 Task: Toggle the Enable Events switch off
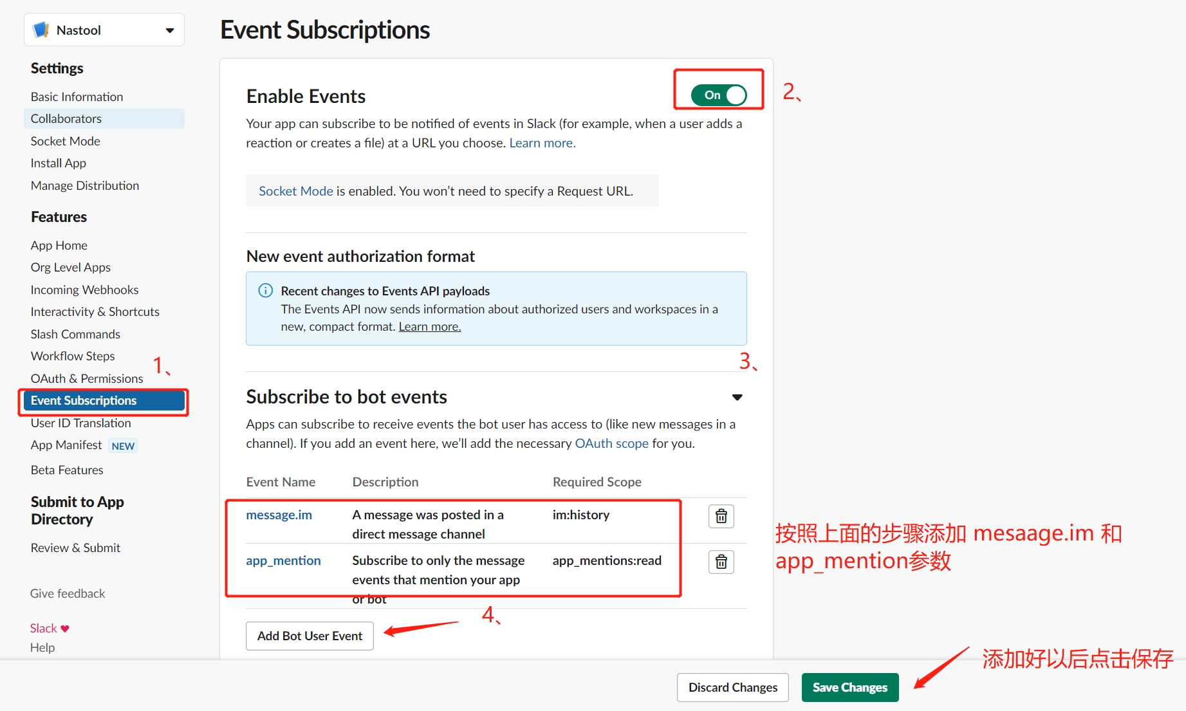[719, 95]
